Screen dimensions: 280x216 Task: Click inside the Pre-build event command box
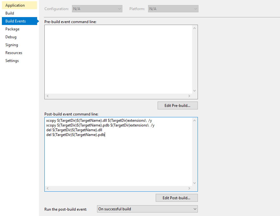click(x=118, y=59)
